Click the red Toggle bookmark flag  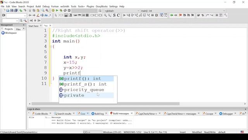coord(180,15)
